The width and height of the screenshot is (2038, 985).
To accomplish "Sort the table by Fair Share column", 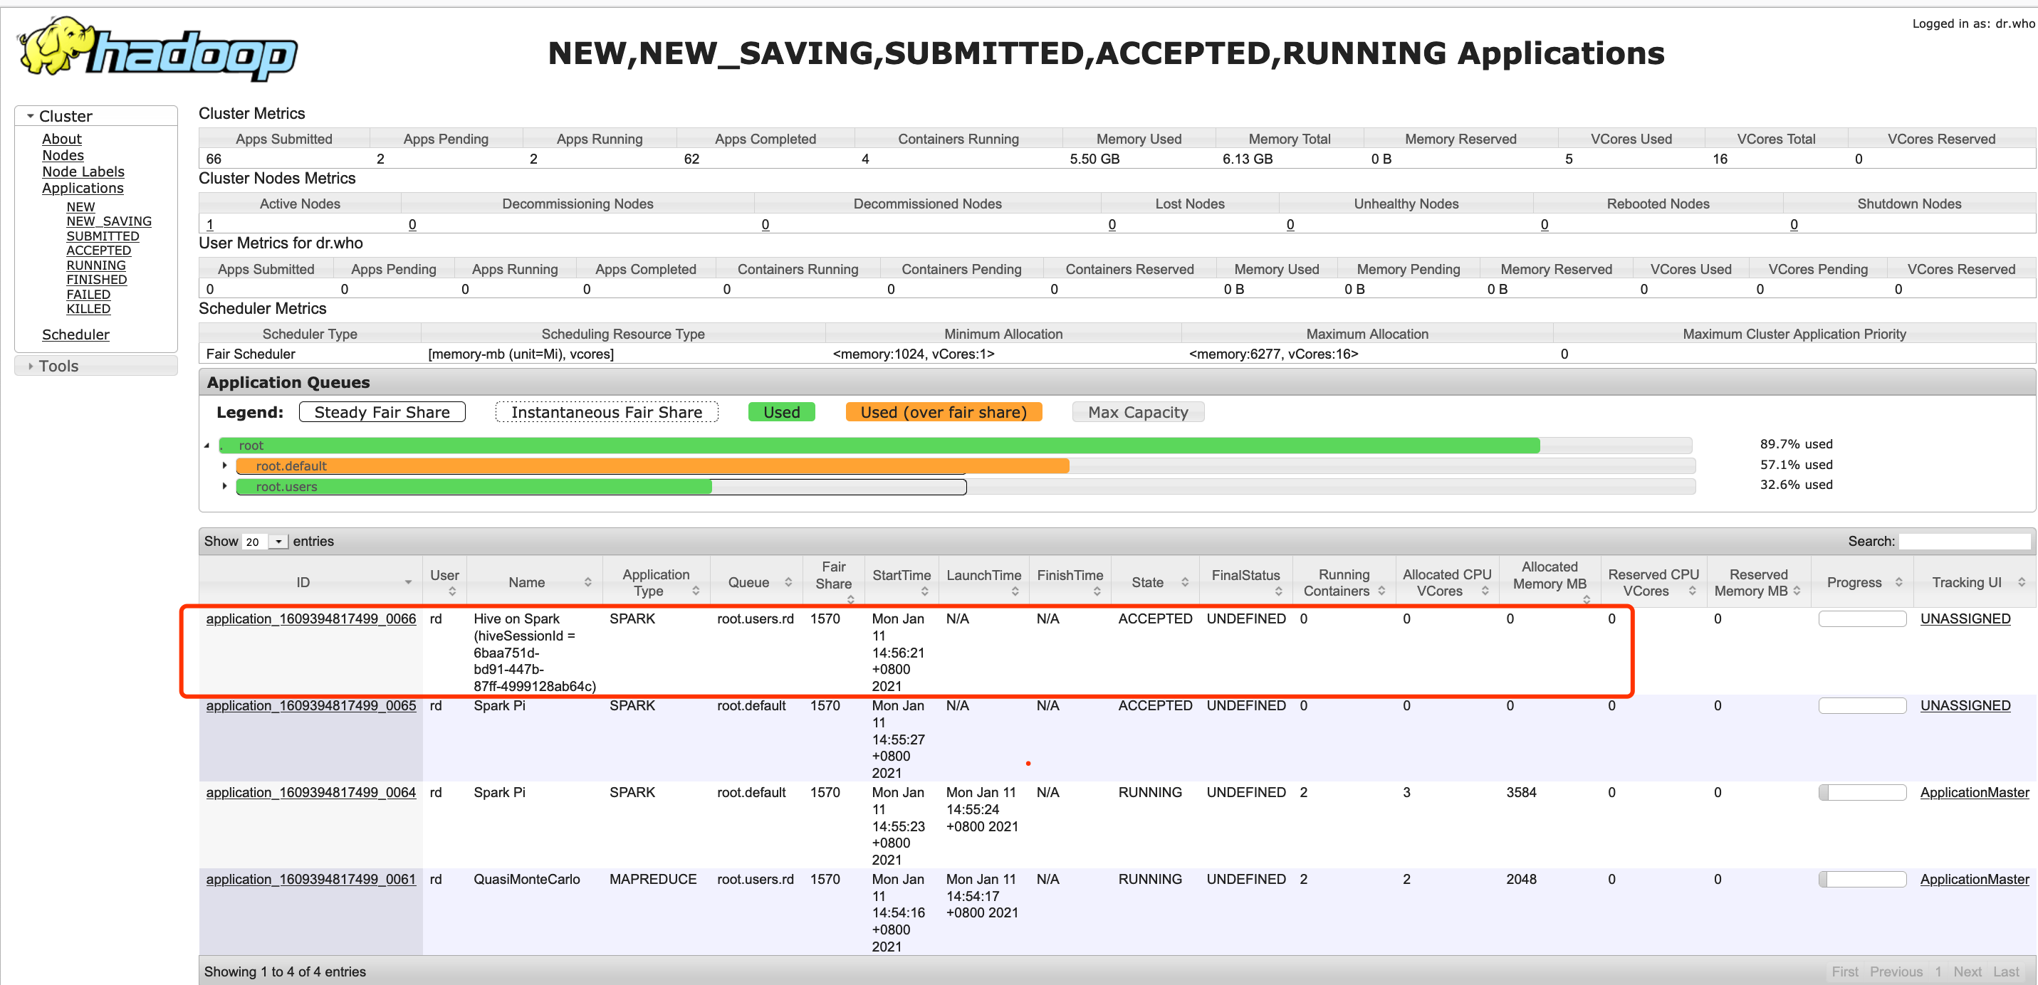I will click(833, 582).
